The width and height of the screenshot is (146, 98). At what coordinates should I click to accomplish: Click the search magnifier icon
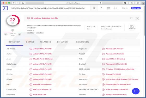tap(94, 8)
